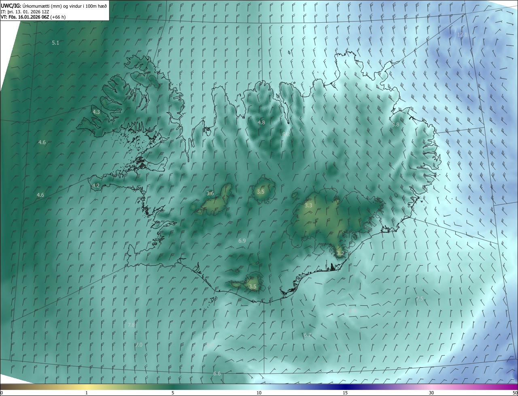This screenshot has height=396, width=518.
Task: Click the 3.5 value on Hofsjökull glacier
Action: [261, 192]
